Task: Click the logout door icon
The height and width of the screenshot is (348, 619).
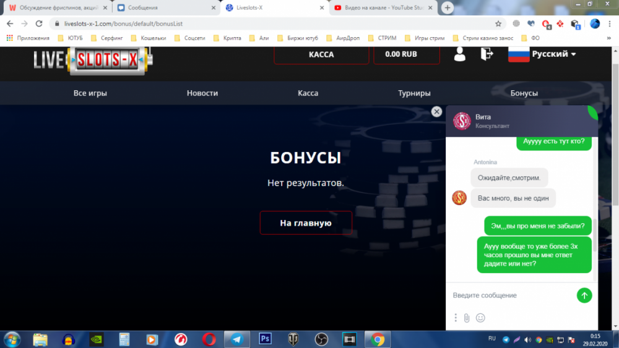Action: (487, 54)
